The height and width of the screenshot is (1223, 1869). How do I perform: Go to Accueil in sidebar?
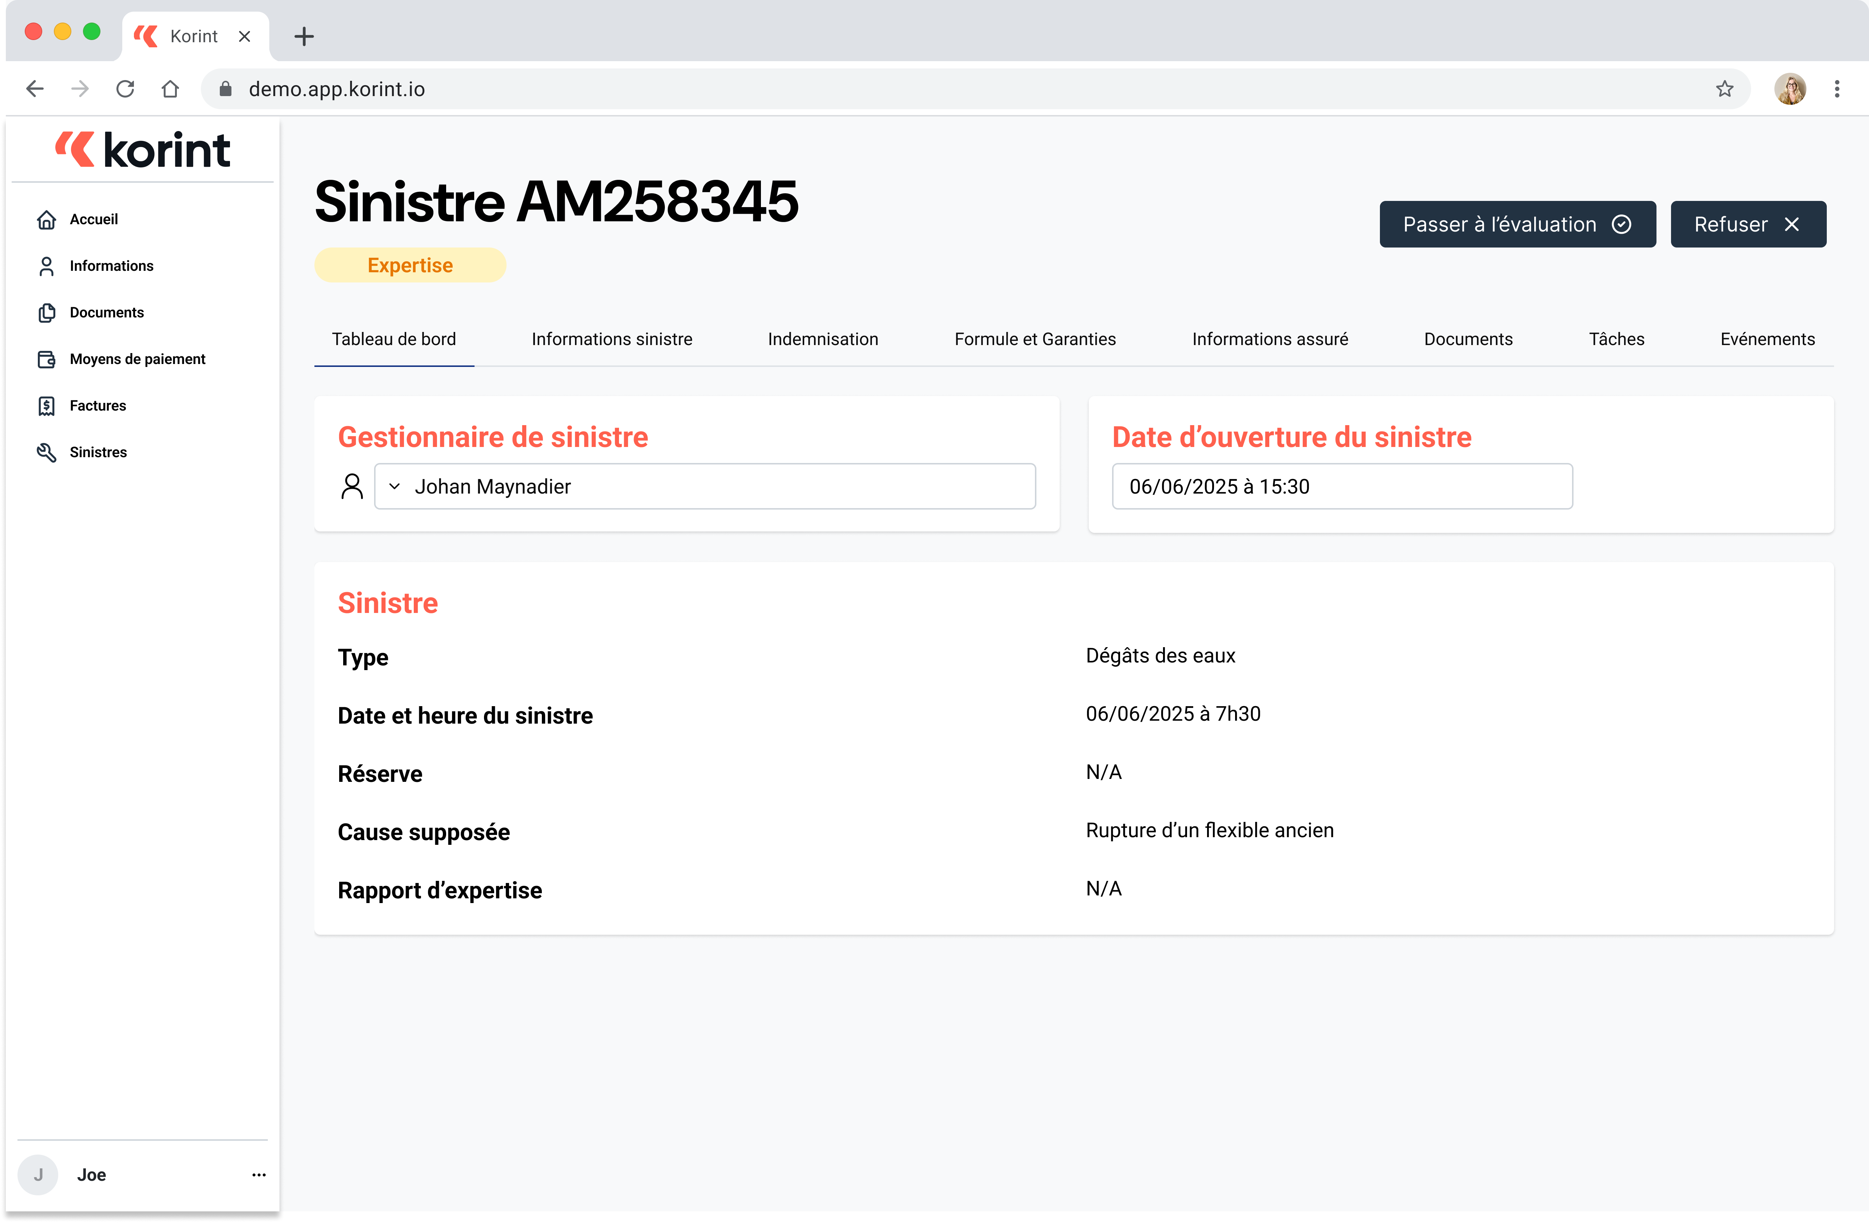[x=94, y=219]
